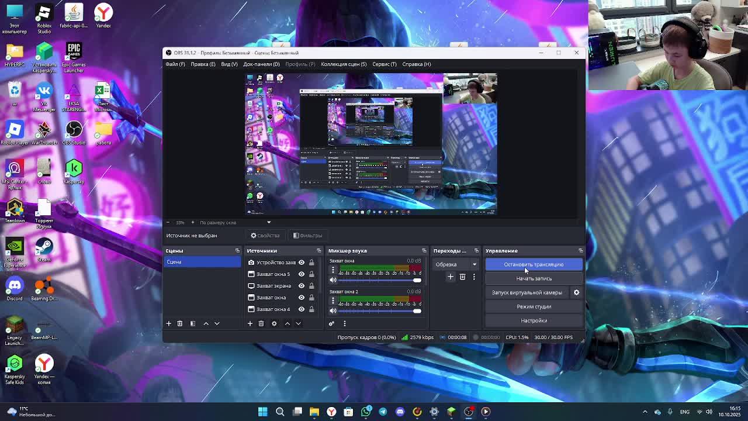Open the Вид (V) menu

pos(229,64)
